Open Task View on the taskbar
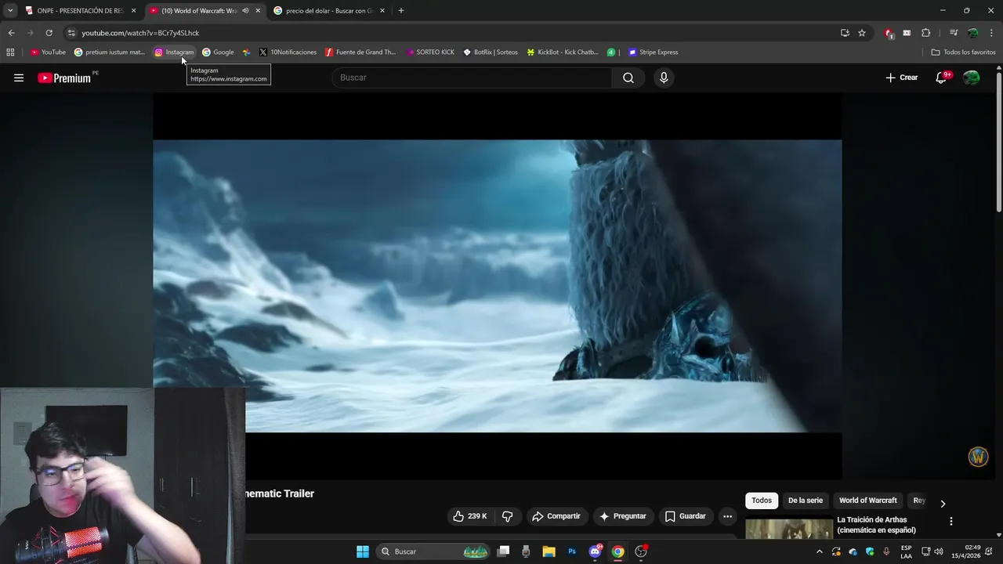1003x564 pixels. click(x=503, y=551)
